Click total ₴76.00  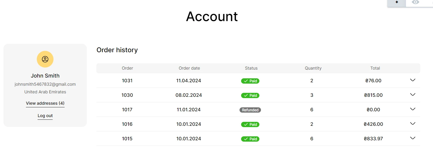(373, 81)
